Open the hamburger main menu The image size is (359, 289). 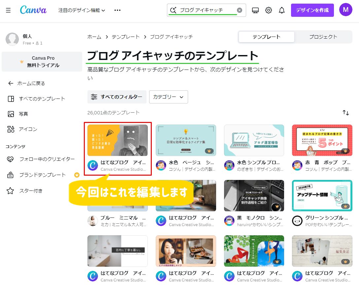(x=8, y=10)
